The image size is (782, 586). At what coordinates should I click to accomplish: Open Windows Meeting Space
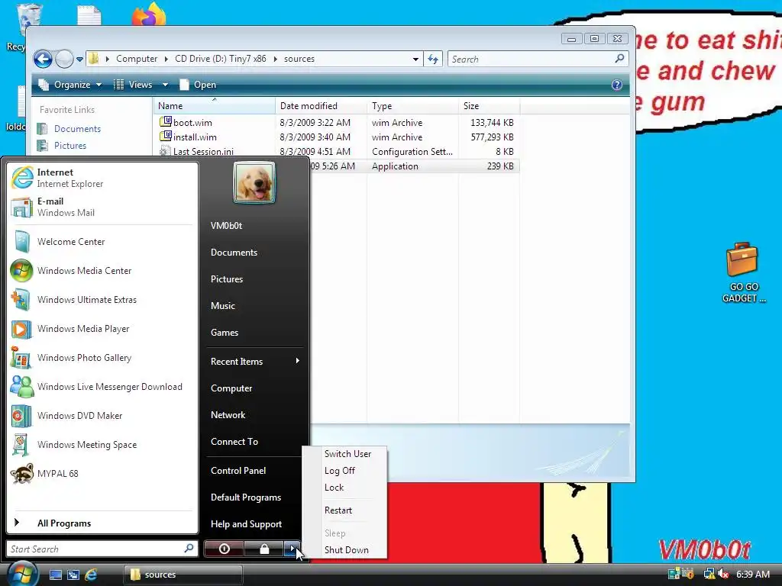102,445
